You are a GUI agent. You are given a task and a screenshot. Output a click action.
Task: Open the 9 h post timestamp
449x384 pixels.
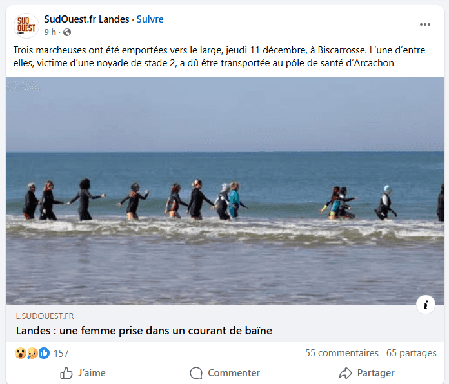coord(50,32)
